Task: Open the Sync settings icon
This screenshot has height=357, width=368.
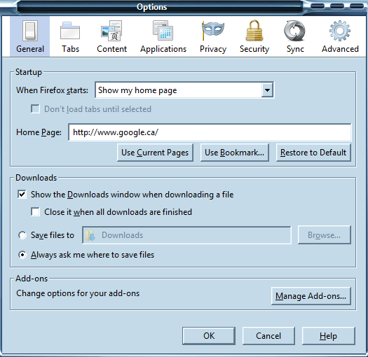Action: click(x=294, y=31)
